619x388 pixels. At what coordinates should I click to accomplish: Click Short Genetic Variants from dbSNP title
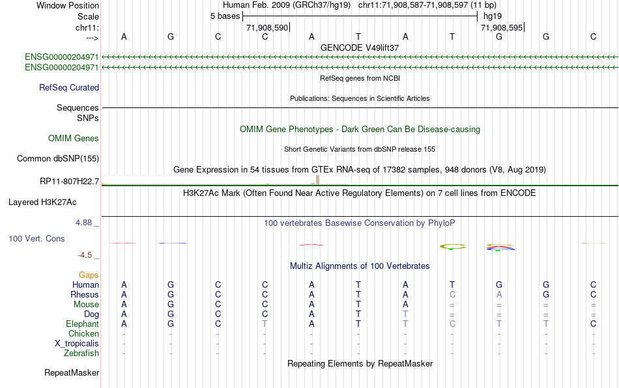pos(360,150)
